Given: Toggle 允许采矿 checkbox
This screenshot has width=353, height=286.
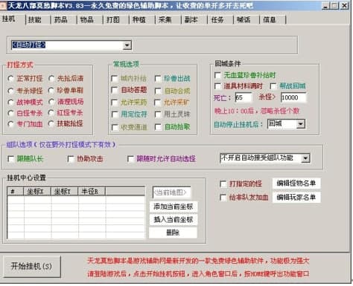Looking at the screenshot, I should 158,103.
